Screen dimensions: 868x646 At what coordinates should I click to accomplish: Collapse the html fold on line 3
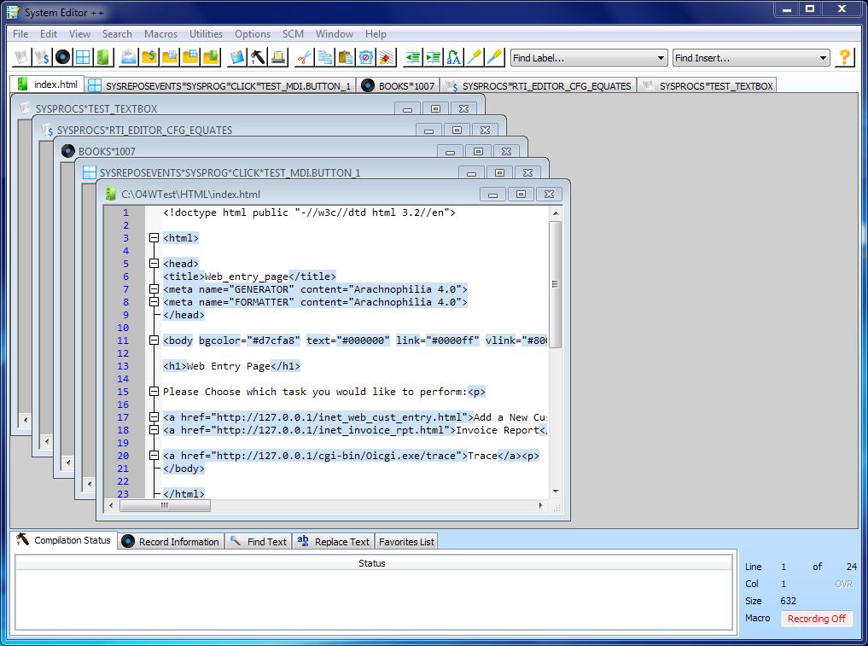pyautogui.click(x=154, y=238)
